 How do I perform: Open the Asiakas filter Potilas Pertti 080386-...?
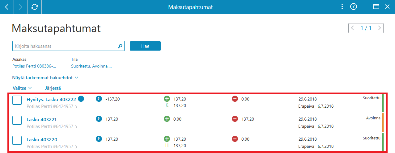(34, 66)
